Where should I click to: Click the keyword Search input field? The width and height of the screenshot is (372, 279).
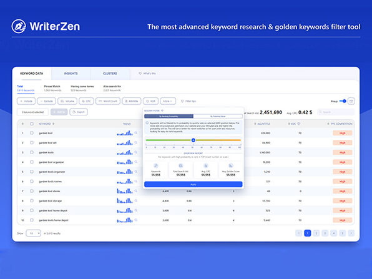click(x=336, y=112)
